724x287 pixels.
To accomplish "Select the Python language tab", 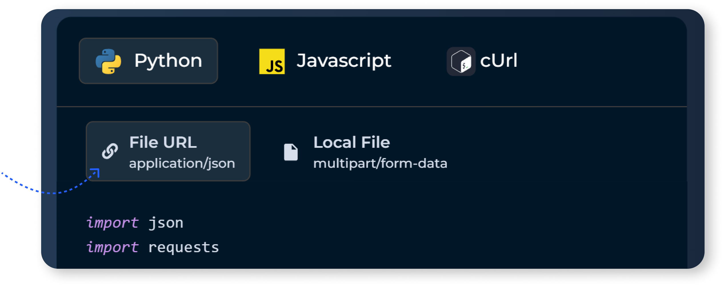I will pos(149,60).
